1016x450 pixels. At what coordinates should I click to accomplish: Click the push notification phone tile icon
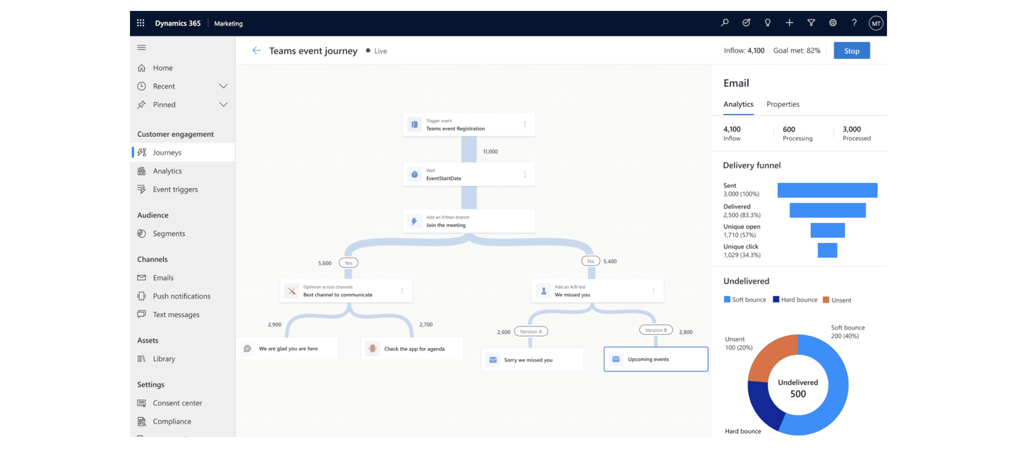coord(372,349)
